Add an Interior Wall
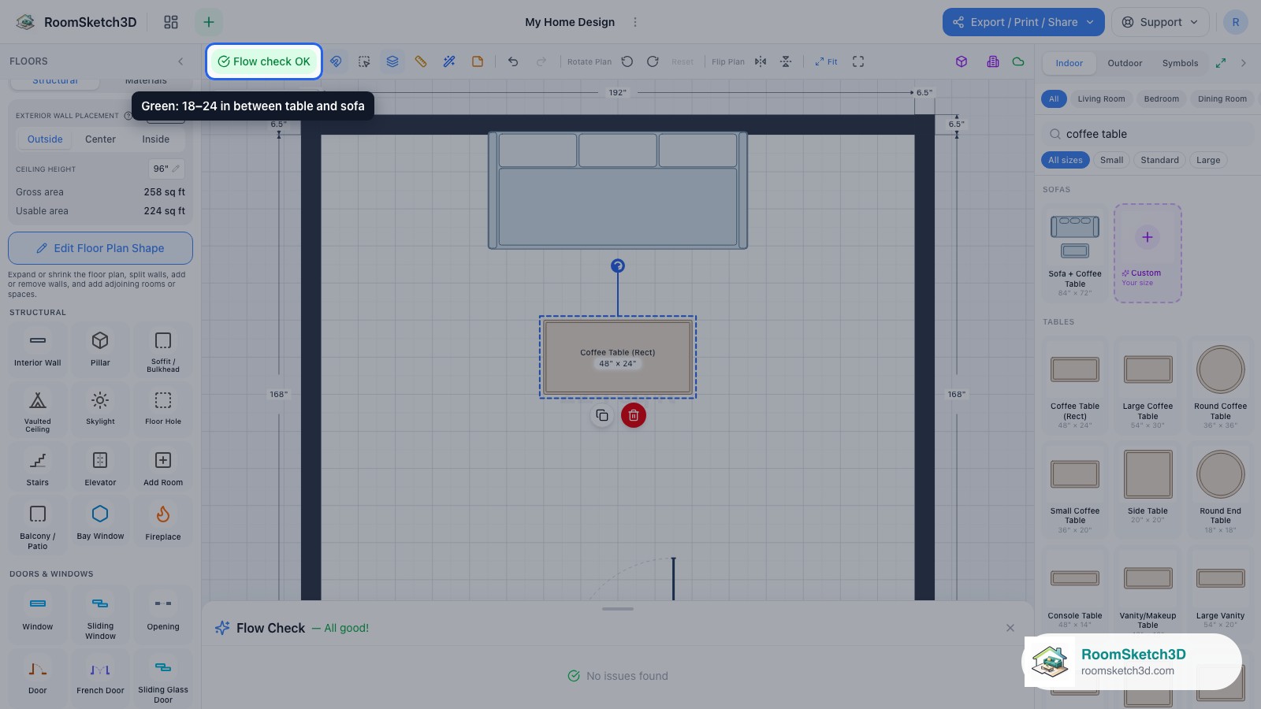Viewport: 1261px width, 709px height. pos(37,348)
